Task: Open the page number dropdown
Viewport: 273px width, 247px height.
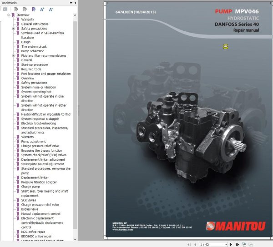Action: (226, 244)
